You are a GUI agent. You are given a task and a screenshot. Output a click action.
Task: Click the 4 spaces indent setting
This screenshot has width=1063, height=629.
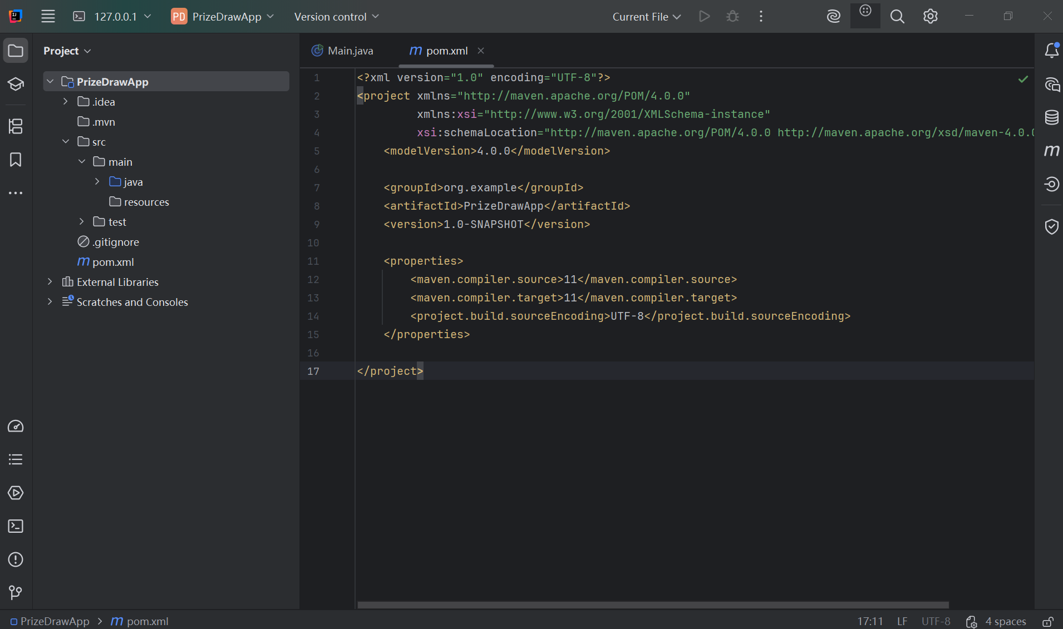click(x=1005, y=621)
